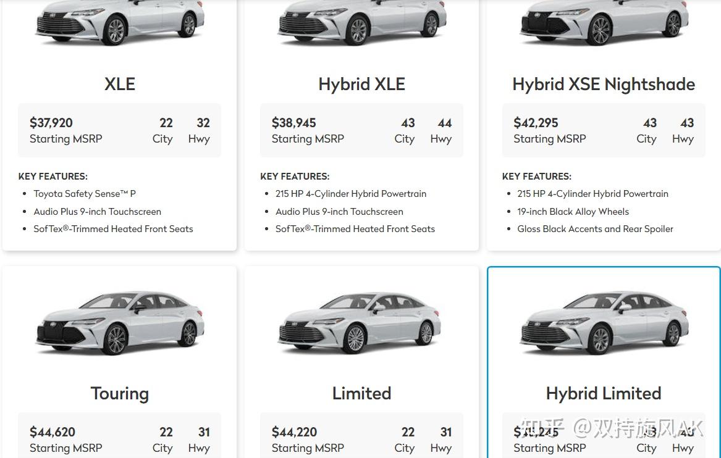This screenshot has height=458, width=721.
Task: Click the XLE car image
Action: coord(120,23)
